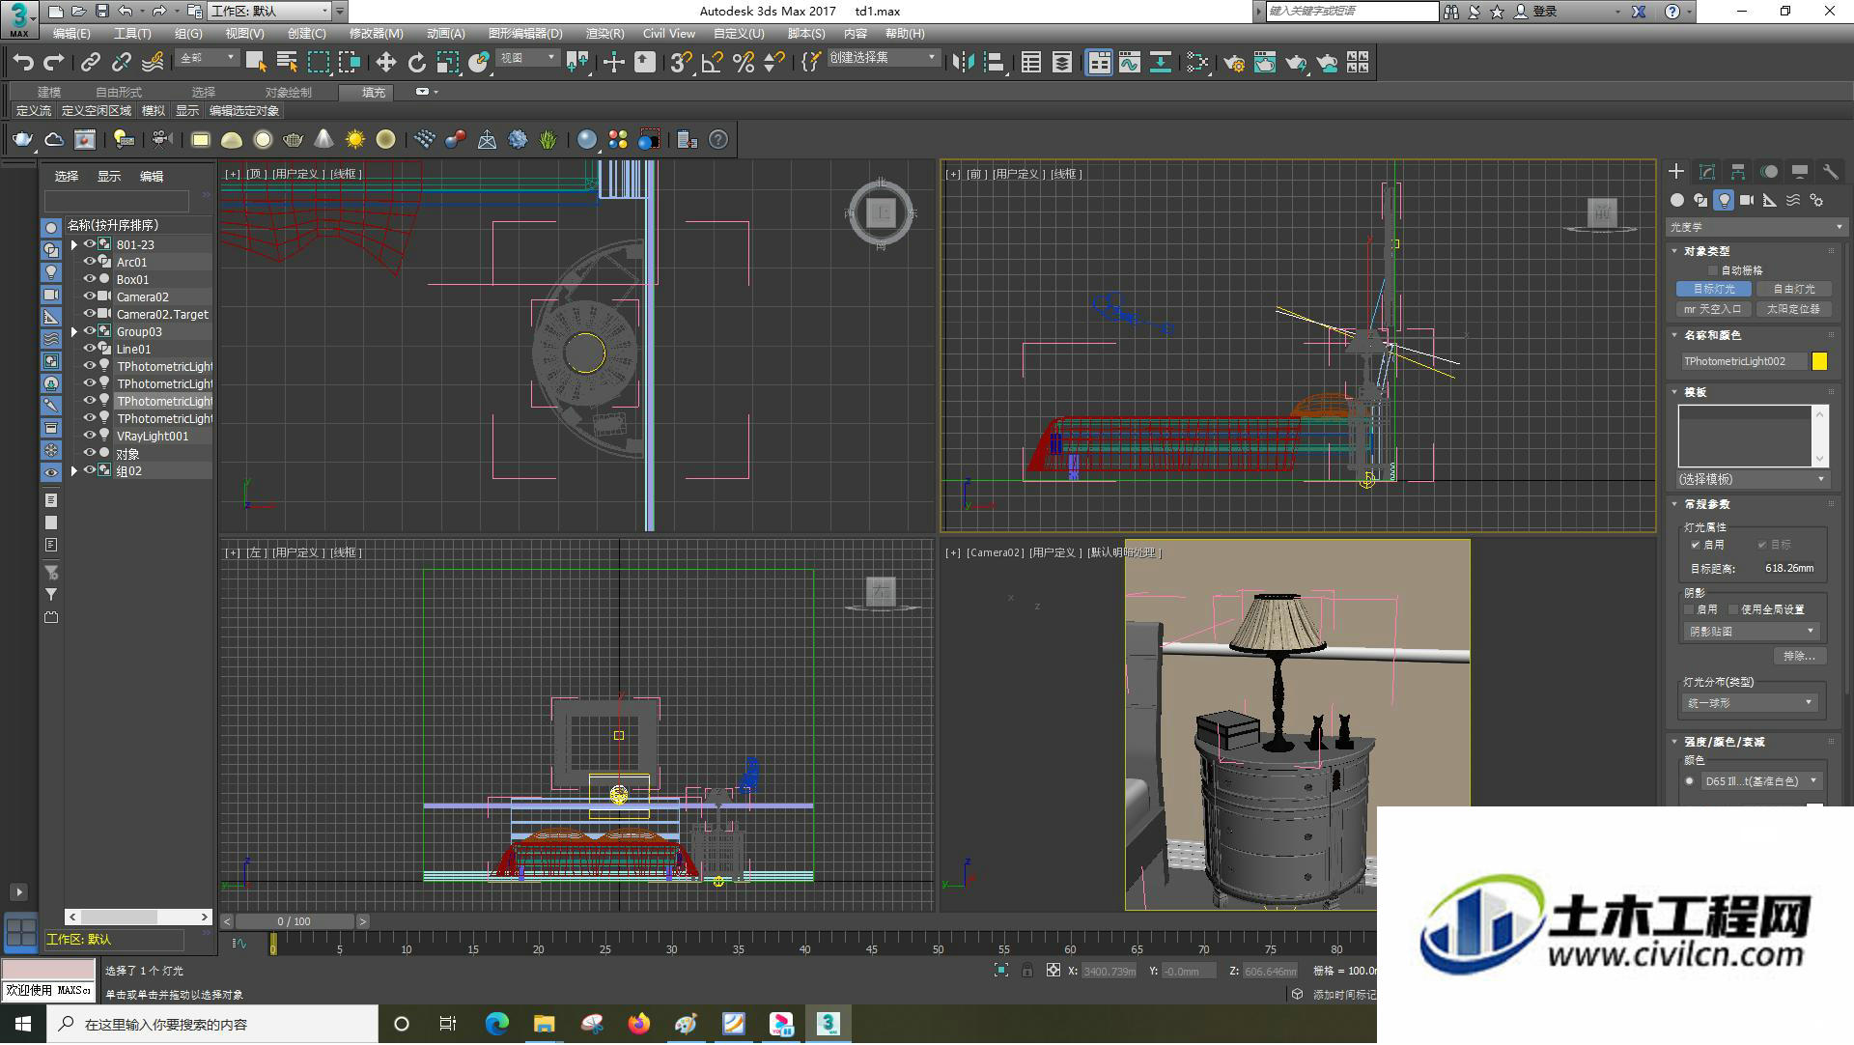
Task: Click the mr 天空入口 button
Action: 1713,309
